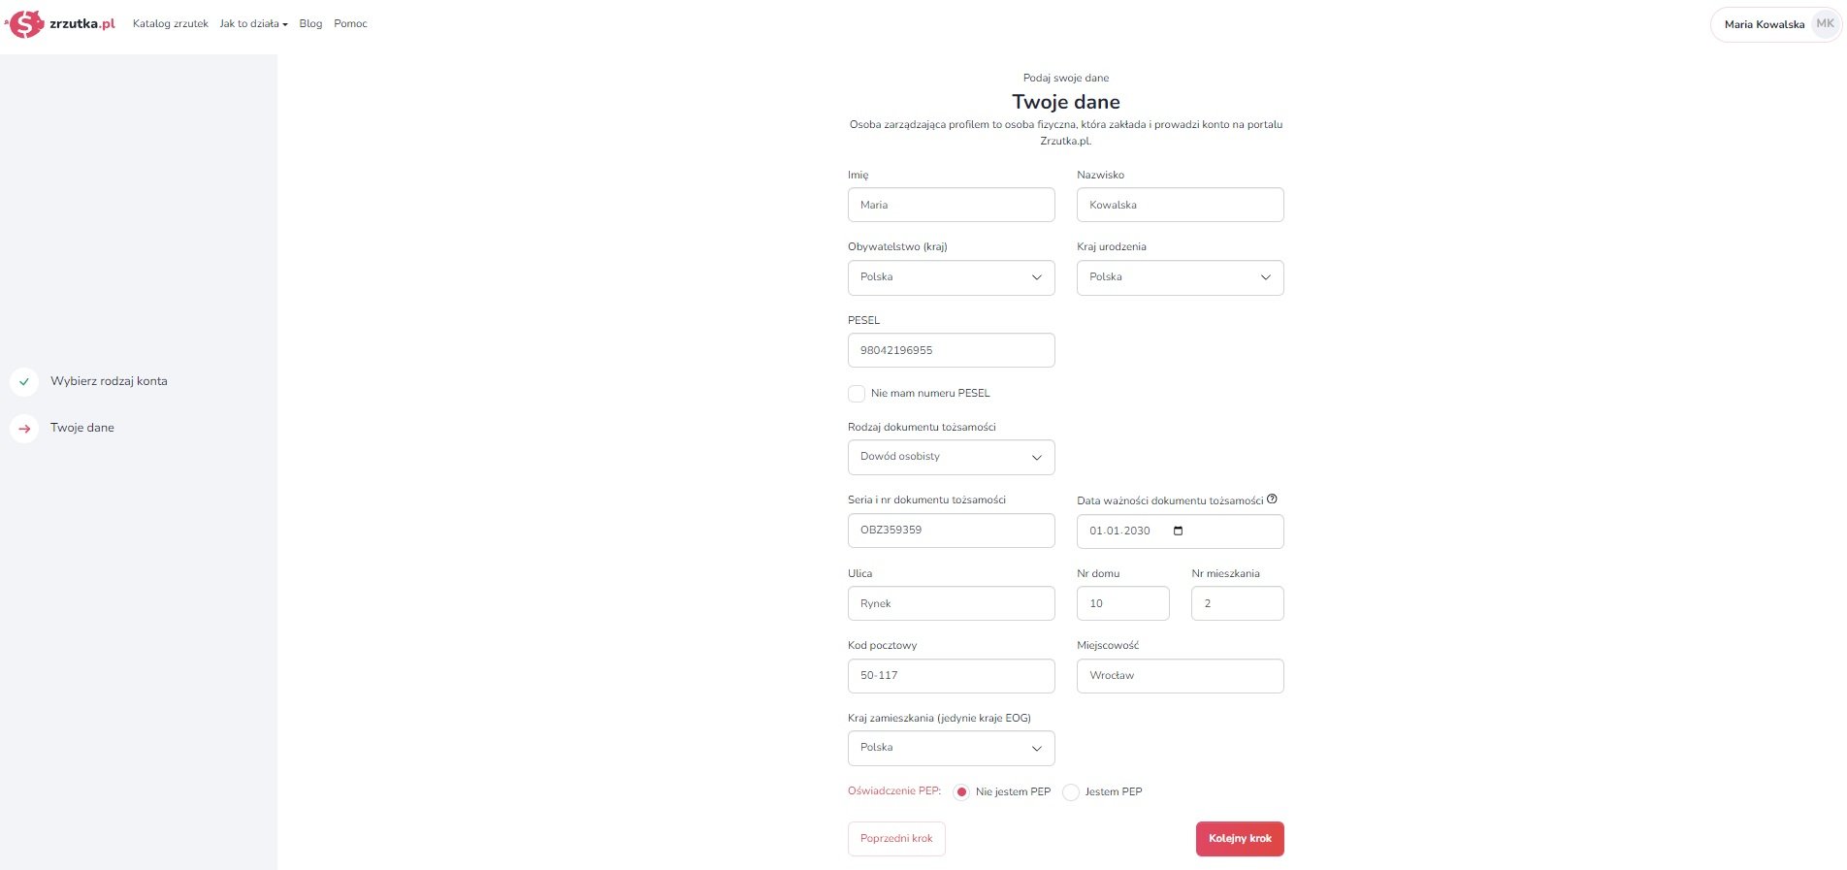Select the Nie jestem PEP radio
1847x870 pixels.
(961, 792)
